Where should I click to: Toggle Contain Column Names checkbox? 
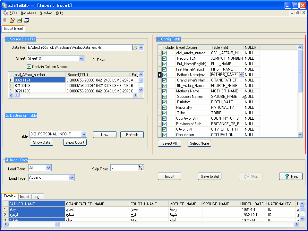point(29,67)
